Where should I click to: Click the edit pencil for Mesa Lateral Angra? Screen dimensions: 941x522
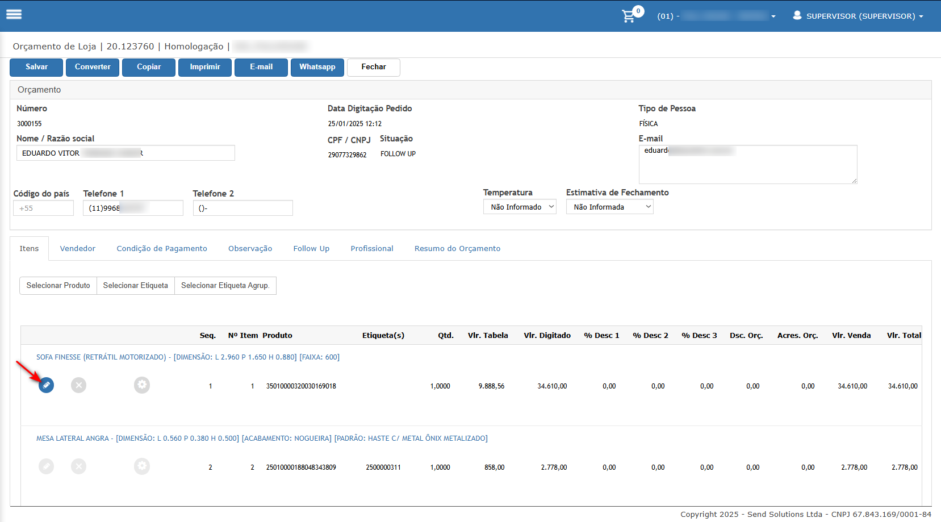[x=47, y=466]
